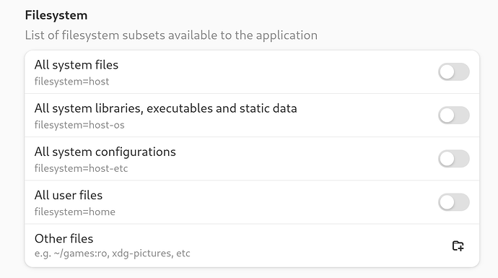Image resolution: width=498 pixels, height=278 pixels.
Task: Click the "All system libraries, executables and static data" title
Action: click(x=165, y=108)
